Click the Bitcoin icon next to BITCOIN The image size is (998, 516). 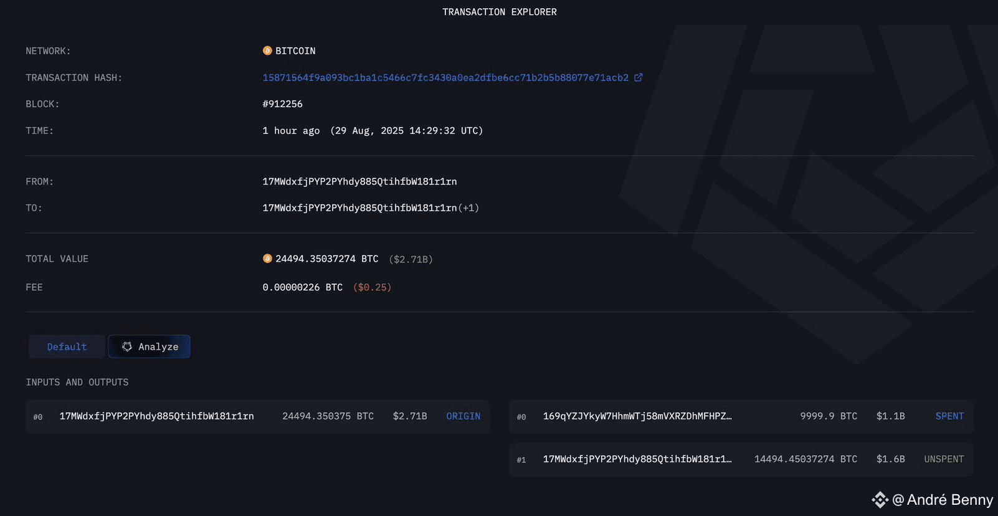tap(267, 50)
